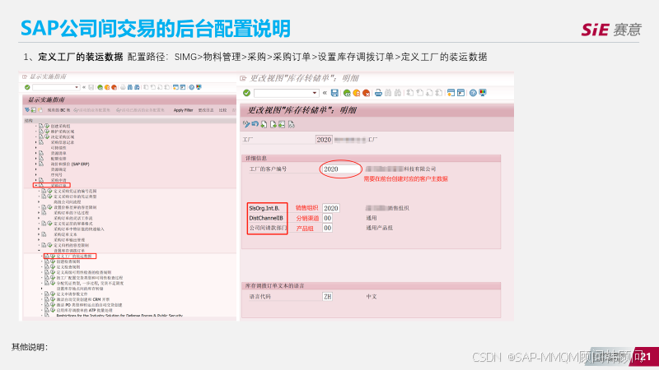Click the 库存调拨订单文本的语言 section header

[371, 285]
